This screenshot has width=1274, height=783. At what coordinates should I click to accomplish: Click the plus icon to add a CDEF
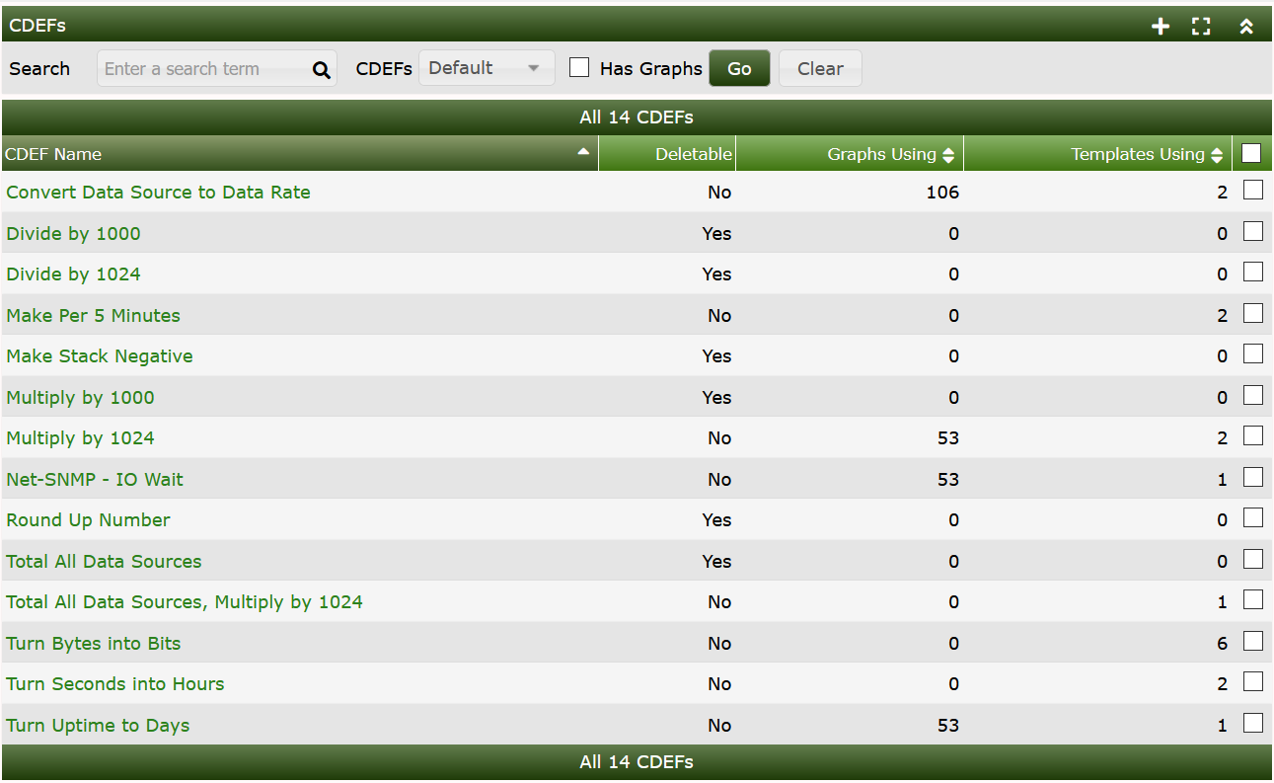(x=1161, y=27)
